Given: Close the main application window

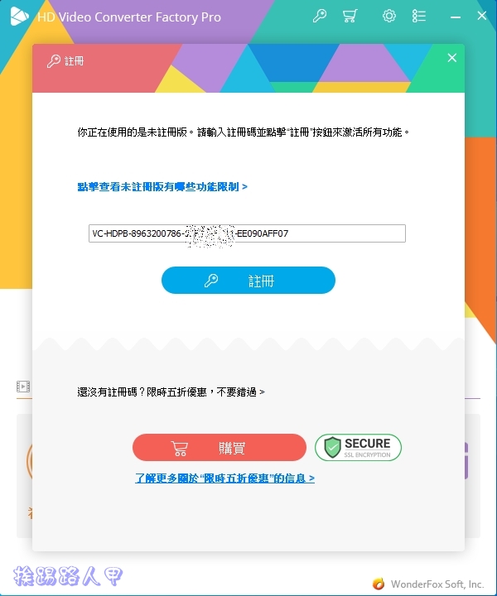Looking at the screenshot, I should coord(482,16).
